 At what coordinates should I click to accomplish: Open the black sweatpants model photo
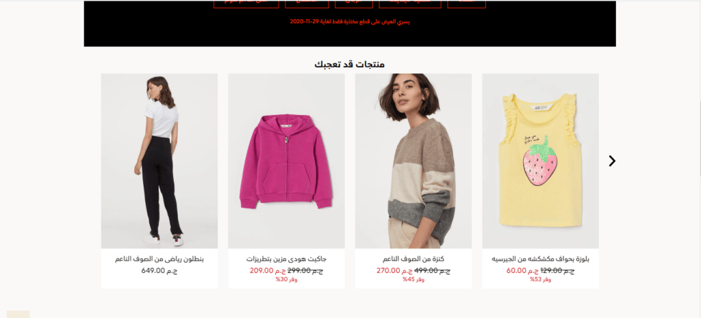[159, 161]
